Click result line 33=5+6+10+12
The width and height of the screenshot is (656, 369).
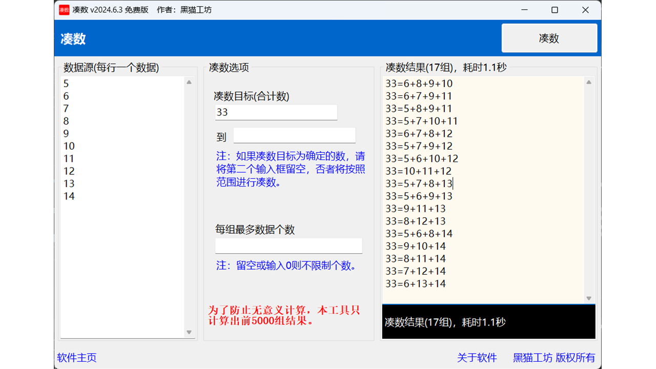pos(422,159)
